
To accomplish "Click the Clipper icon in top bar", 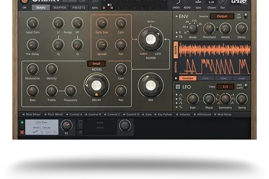I will coord(211,2).
